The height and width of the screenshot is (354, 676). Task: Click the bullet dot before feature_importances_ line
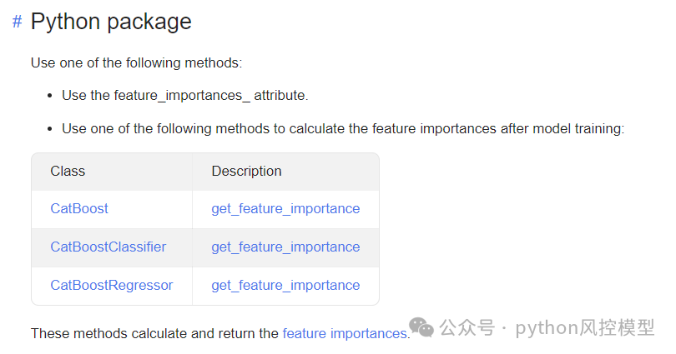coord(51,96)
